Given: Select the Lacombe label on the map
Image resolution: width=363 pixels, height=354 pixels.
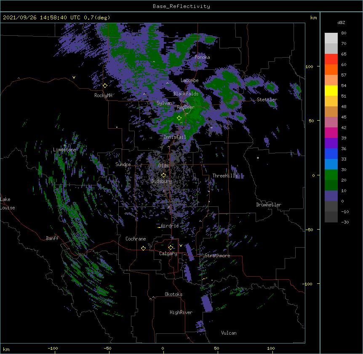Looking at the screenshot, I should pos(190,80).
